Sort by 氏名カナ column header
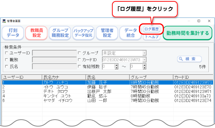Screen dimensions: 215x128 (x=64, y=77)
